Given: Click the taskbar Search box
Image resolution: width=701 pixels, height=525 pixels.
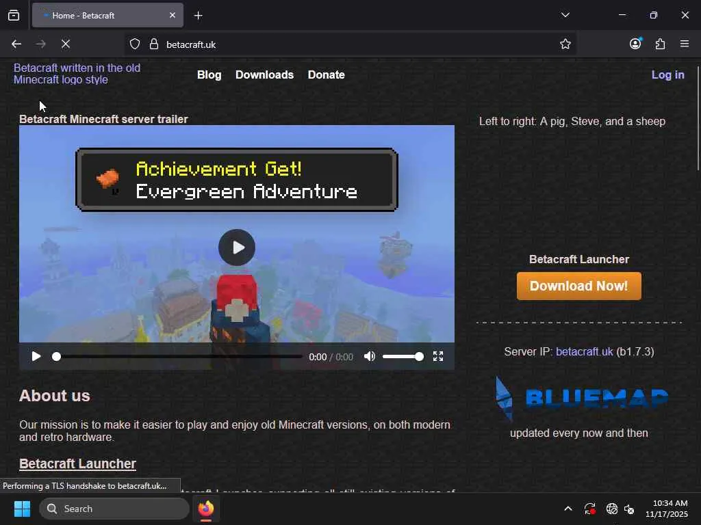Looking at the screenshot, I should point(114,509).
